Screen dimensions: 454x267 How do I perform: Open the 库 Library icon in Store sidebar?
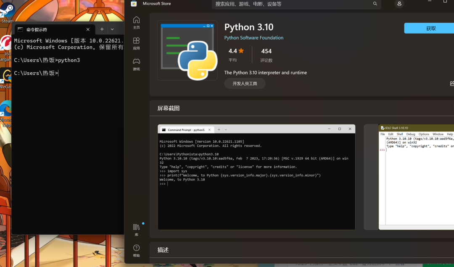[x=136, y=228]
